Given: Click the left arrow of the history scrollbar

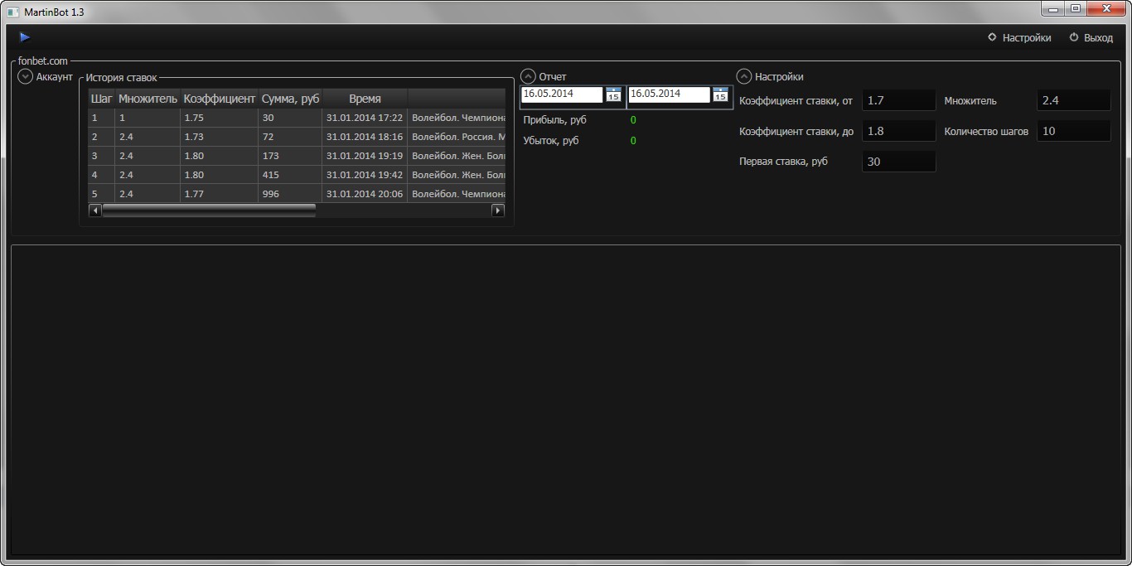Looking at the screenshot, I should pos(95,210).
